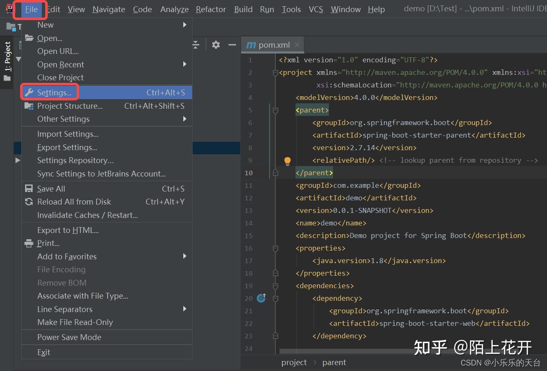Click Save All menu entry

pos(107,189)
